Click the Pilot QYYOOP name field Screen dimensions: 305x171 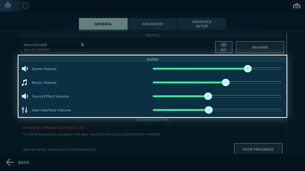coord(53,47)
